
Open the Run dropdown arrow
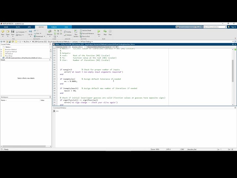point(99,36)
